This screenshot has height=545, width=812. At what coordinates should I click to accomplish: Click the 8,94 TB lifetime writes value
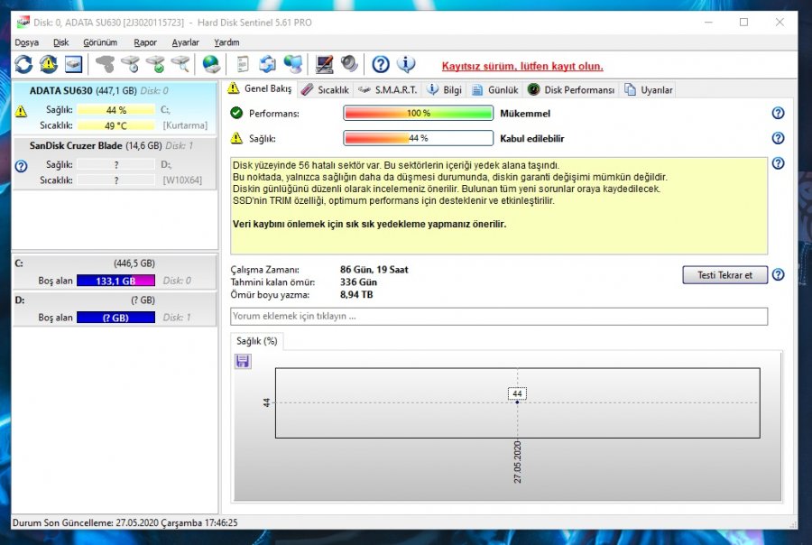[356, 294]
